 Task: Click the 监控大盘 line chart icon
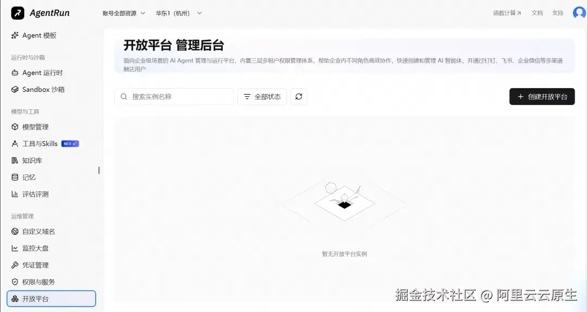pyautogui.click(x=15, y=248)
